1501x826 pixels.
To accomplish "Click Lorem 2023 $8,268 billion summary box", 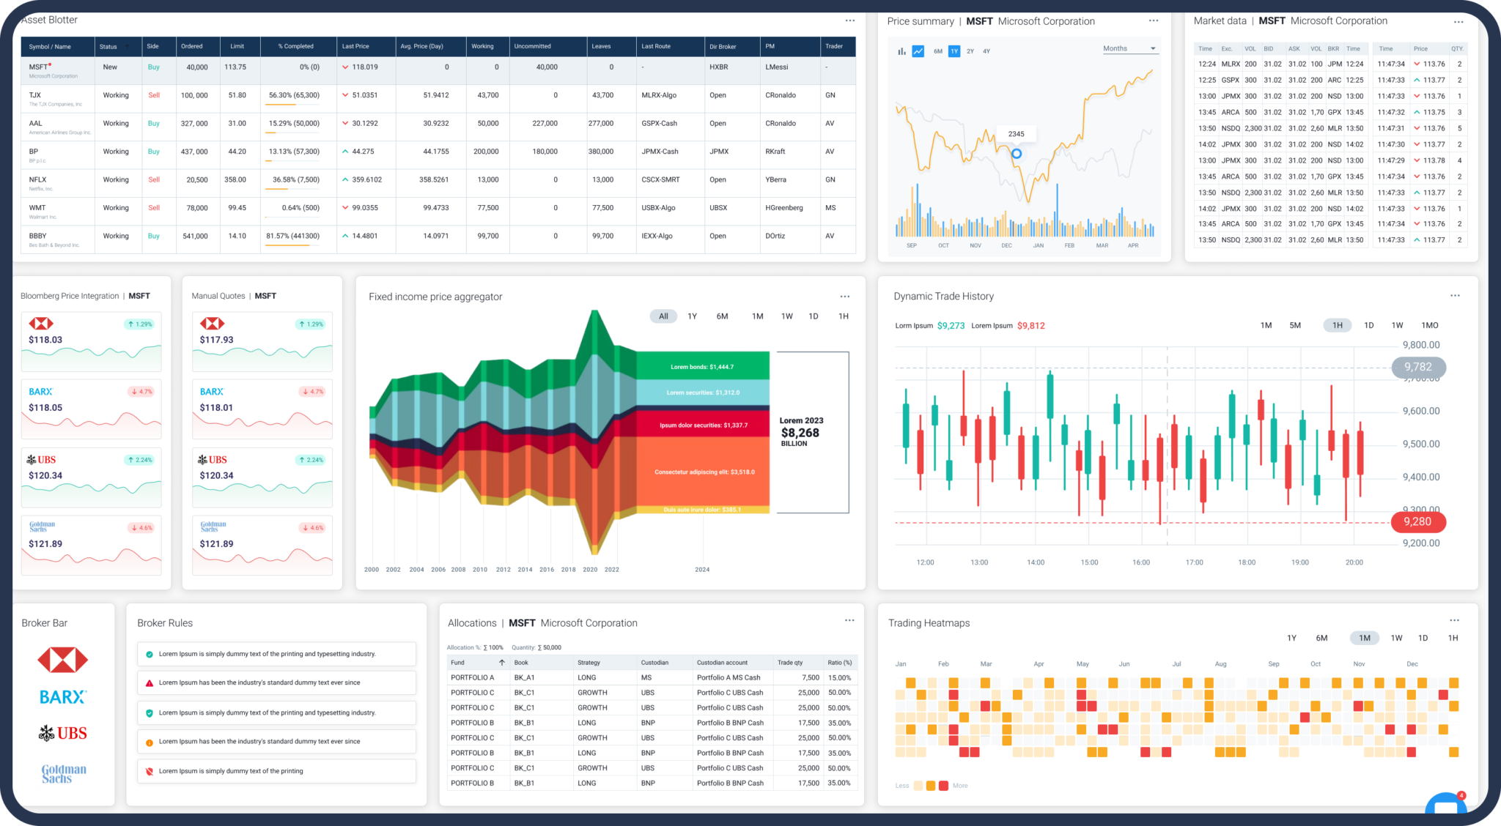I will 813,432.
